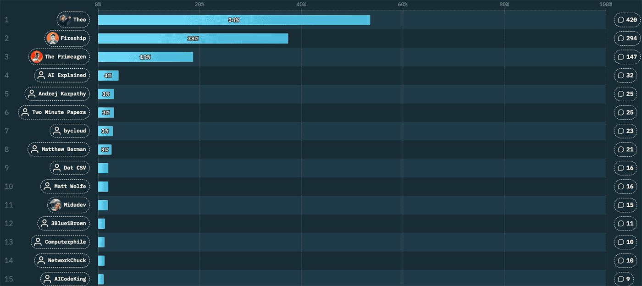Click Fireship's avatar picture
Screen dimensions: 642x286
tap(52, 38)
